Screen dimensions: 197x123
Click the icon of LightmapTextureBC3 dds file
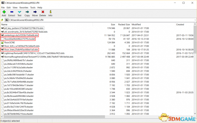2,53
